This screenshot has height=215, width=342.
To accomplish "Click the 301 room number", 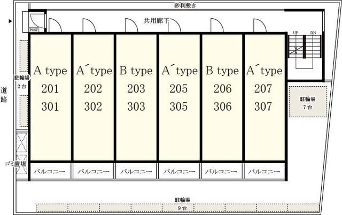I will coord(50,106).
